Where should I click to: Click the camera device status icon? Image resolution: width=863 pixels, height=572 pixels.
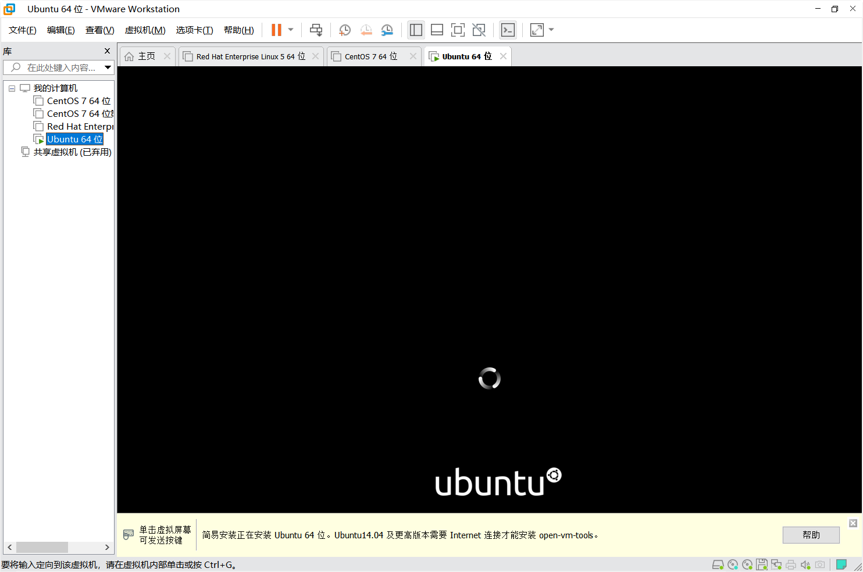coord(820,564)
